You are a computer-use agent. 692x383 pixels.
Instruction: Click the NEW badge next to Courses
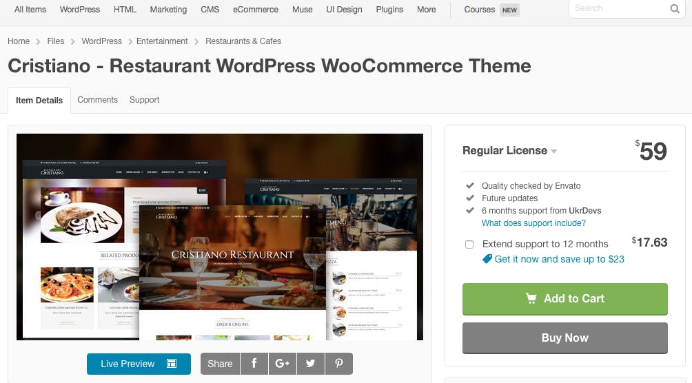click(509, 10)
